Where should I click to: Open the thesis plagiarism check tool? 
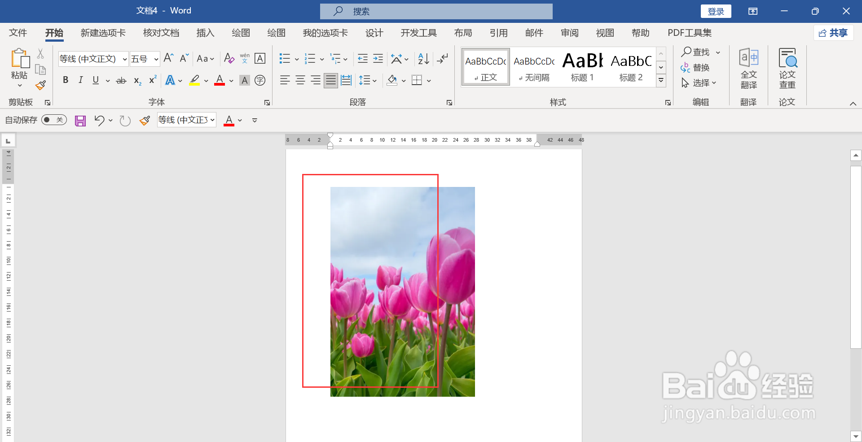point(787,69)
